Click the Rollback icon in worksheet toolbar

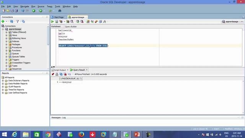pyautogui.click(x=82, y=21)
